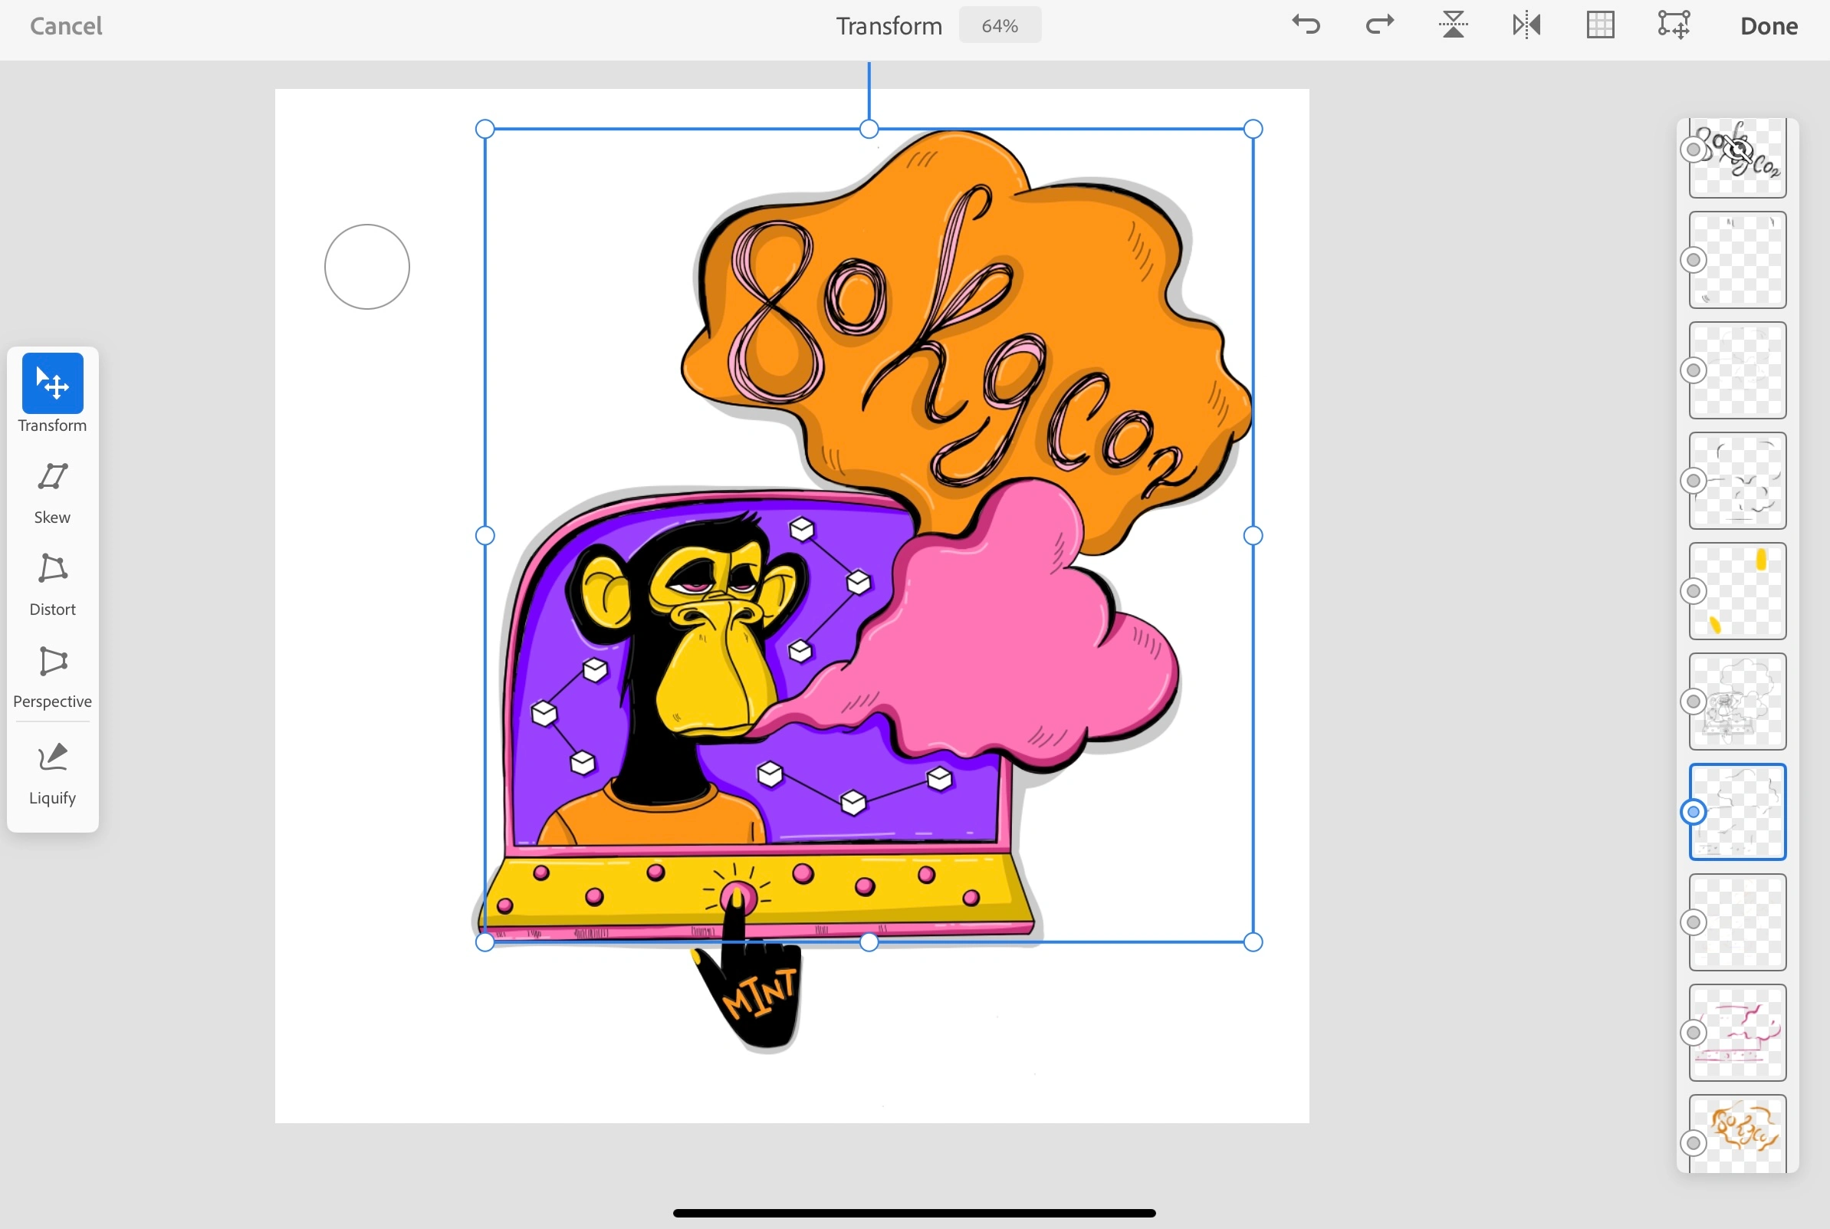Click the bottom-right transform handle

(x=1253, y=942)
